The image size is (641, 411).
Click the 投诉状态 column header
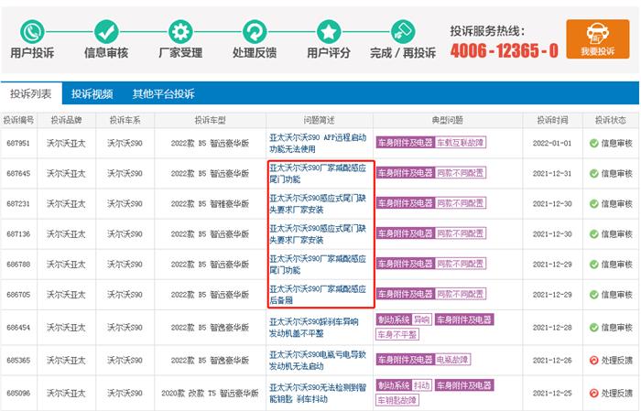coord(611,120)
